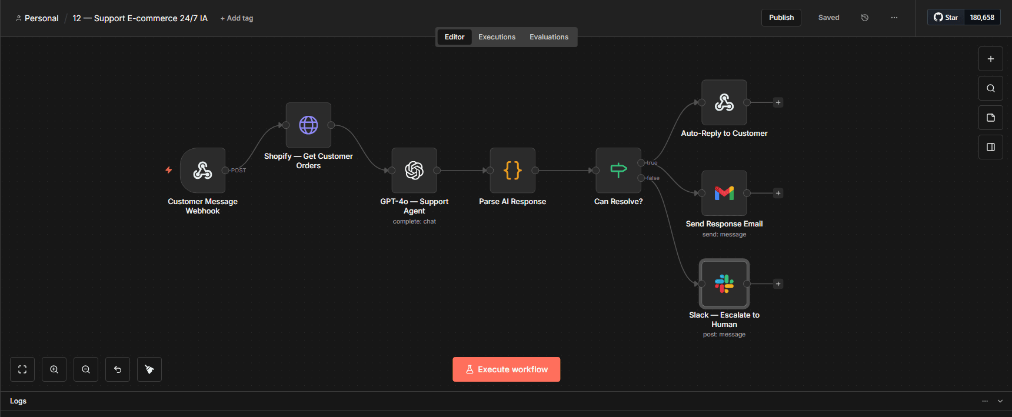Expand the Logs panel chevron

click(1000, 401)
